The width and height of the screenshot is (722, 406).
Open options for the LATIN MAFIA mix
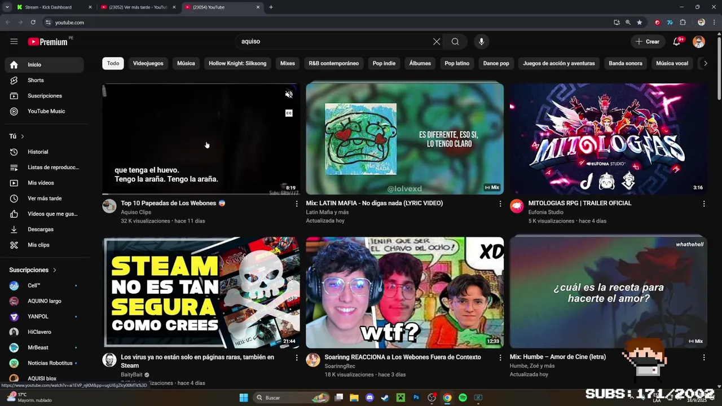(x=500, y=204)
